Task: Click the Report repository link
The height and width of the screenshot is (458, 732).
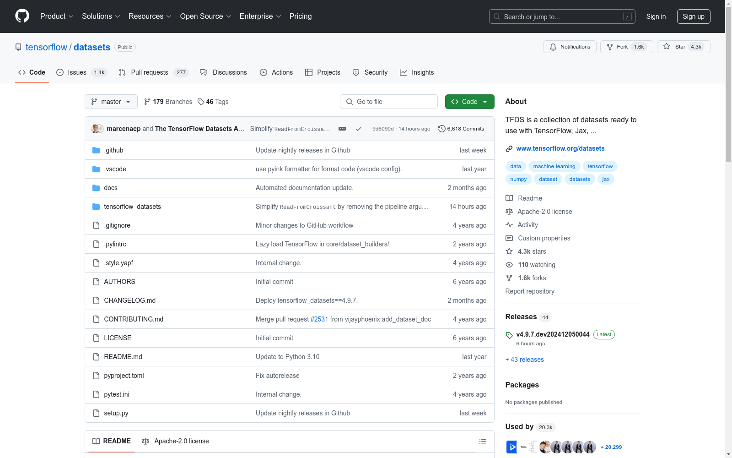Action: [530, 291]
